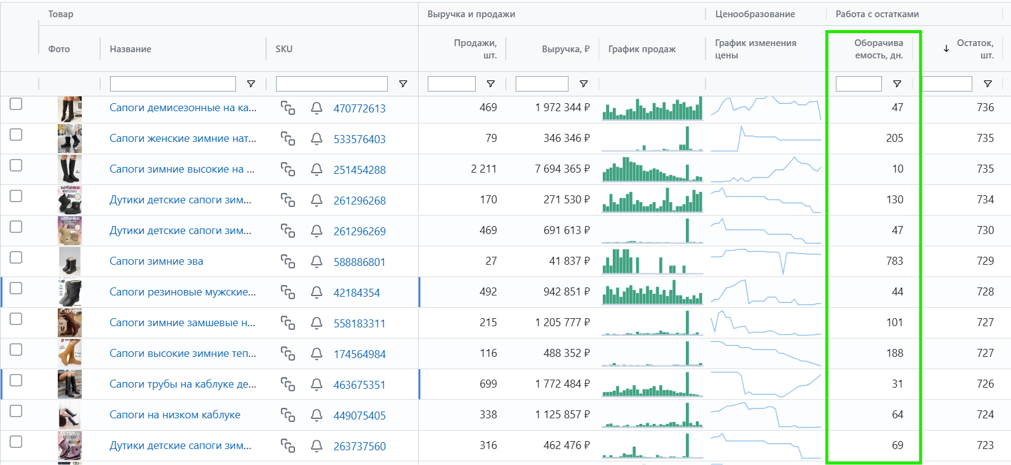Check the Сапоги на низком каблуке row
The image size is (1011, 465).
pos(16,411)
